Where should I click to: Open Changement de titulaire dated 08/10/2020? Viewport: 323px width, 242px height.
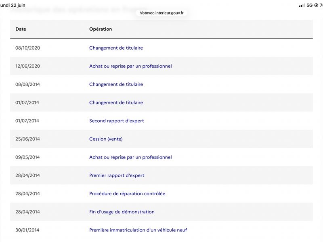[x=116, y=48]
